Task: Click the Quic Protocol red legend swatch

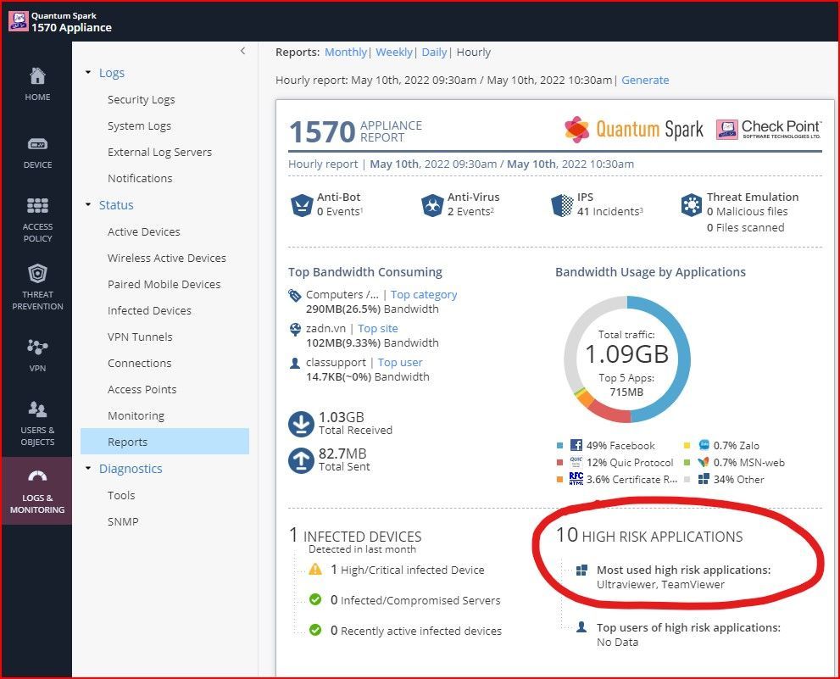Action: (559, 463)
